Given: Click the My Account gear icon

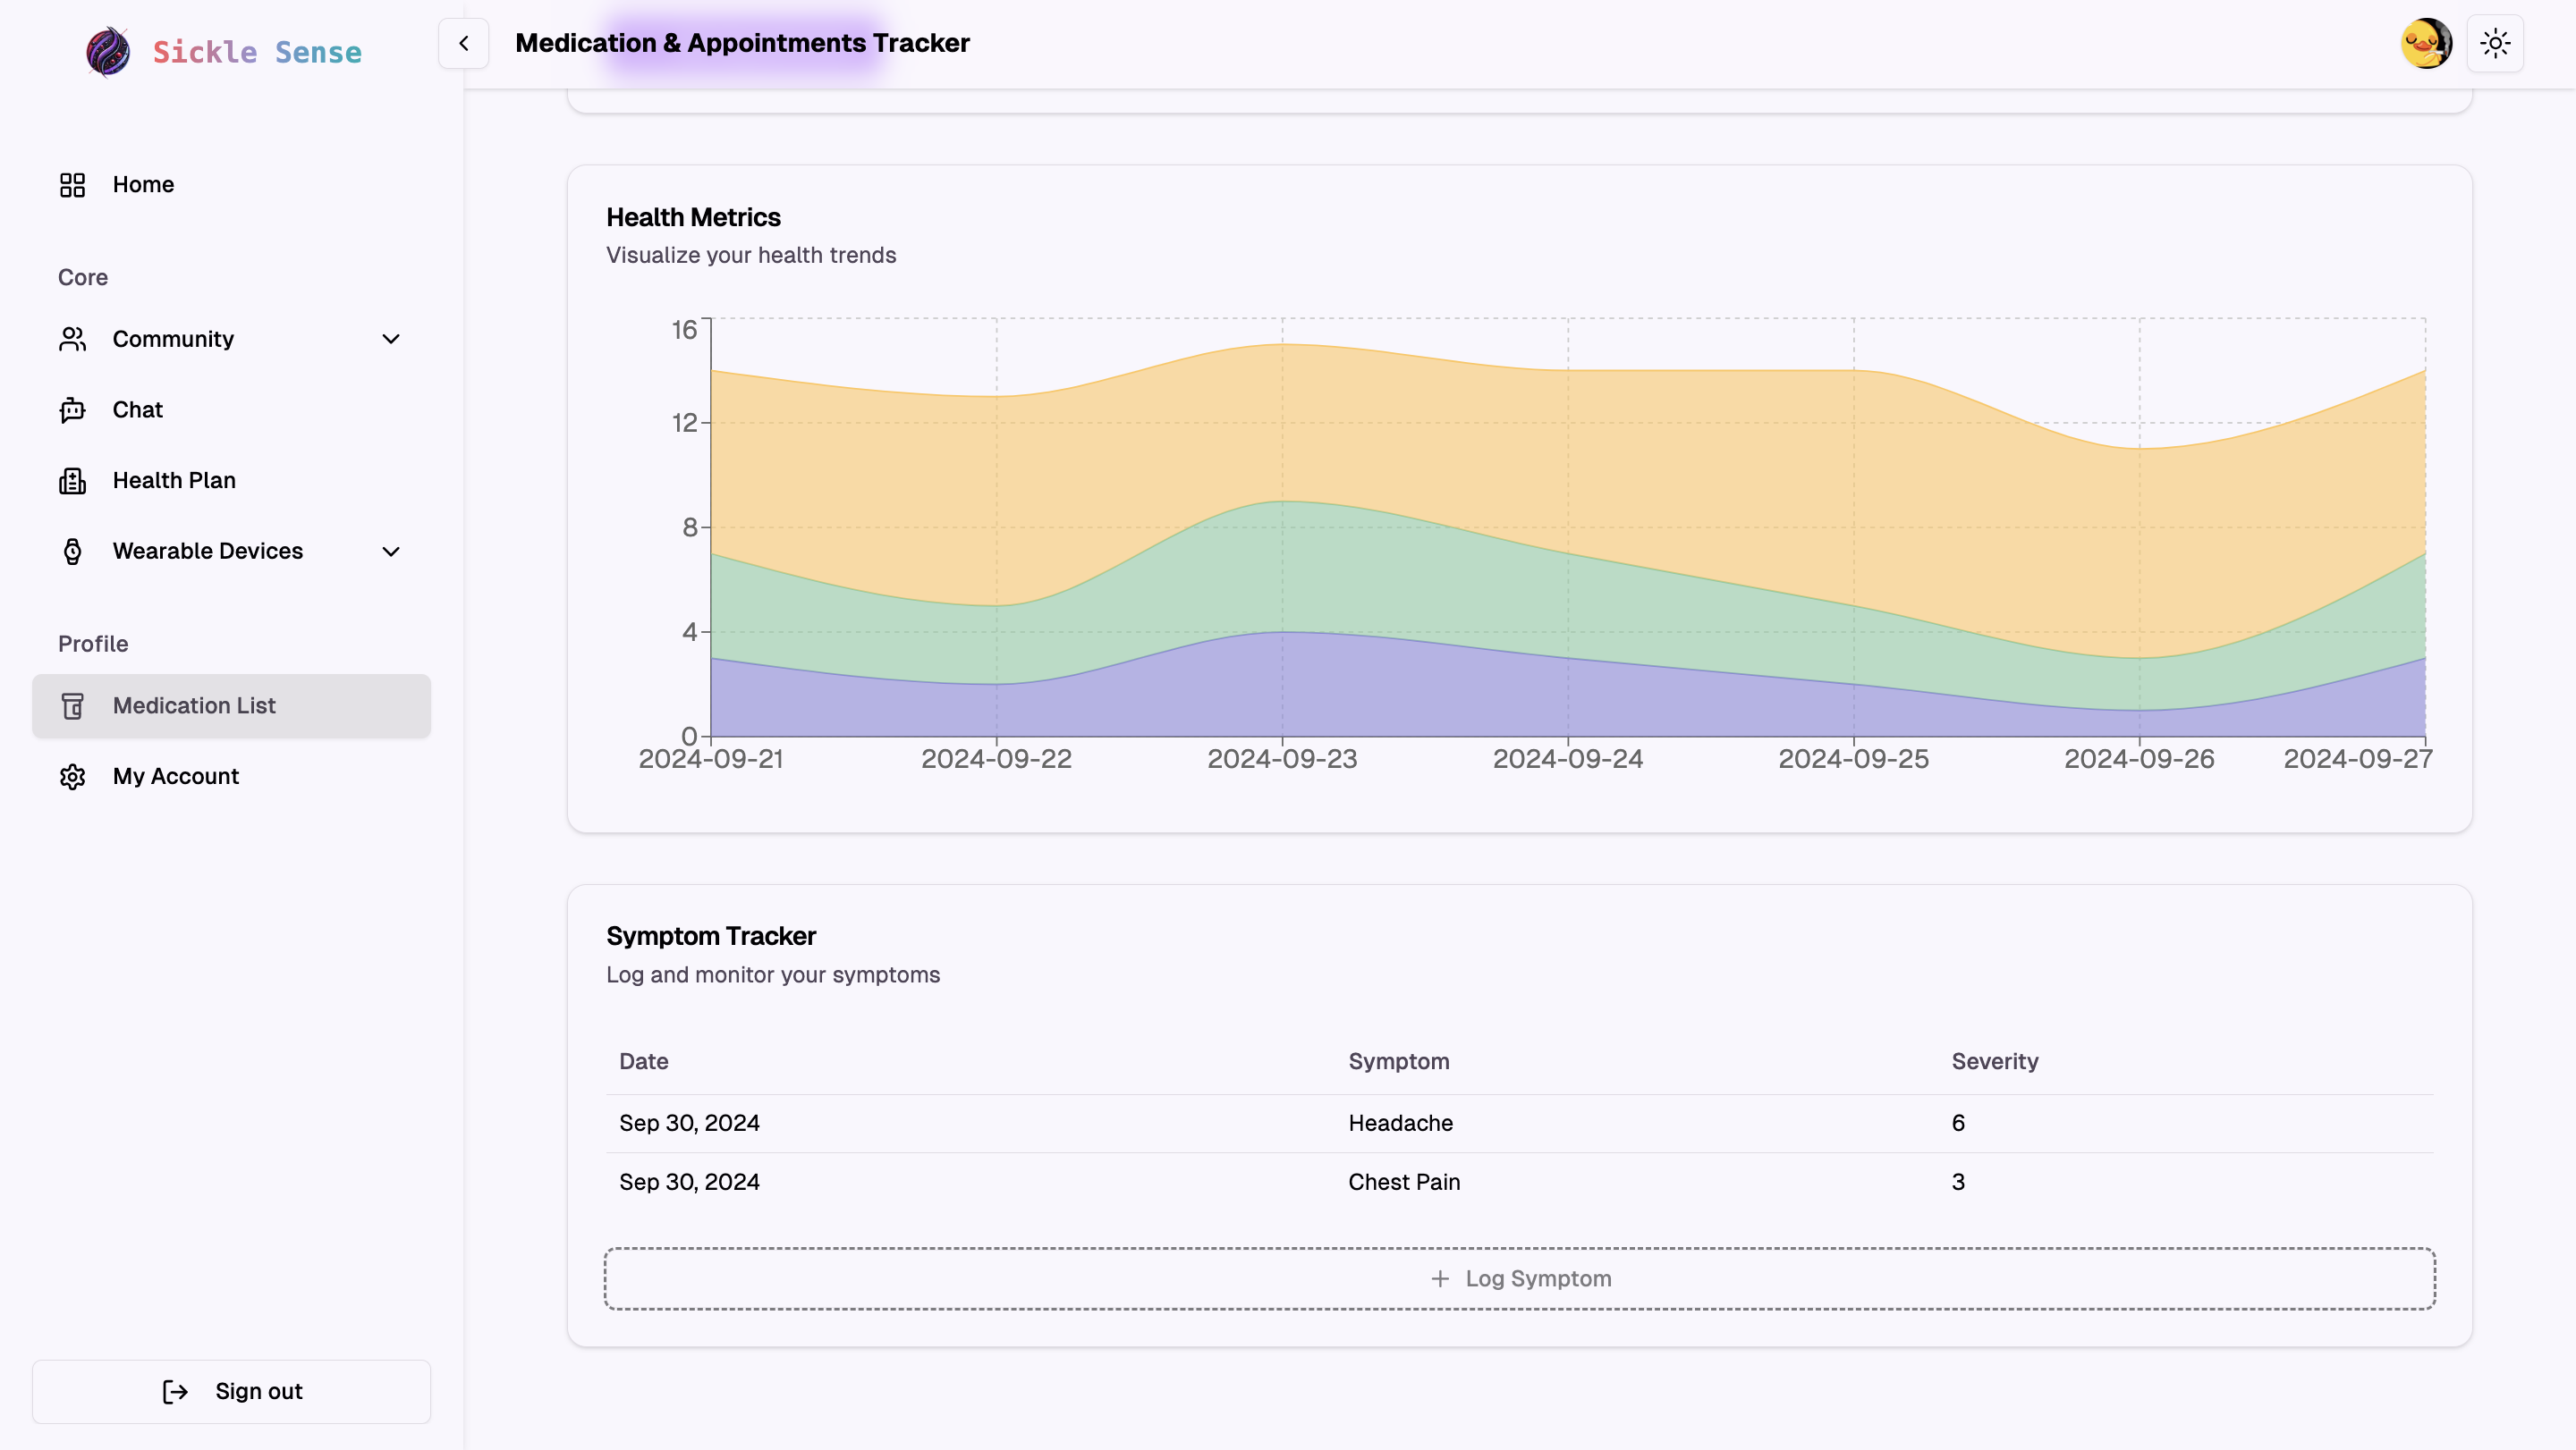Looking at the screenshot, I should click(72, 777).
